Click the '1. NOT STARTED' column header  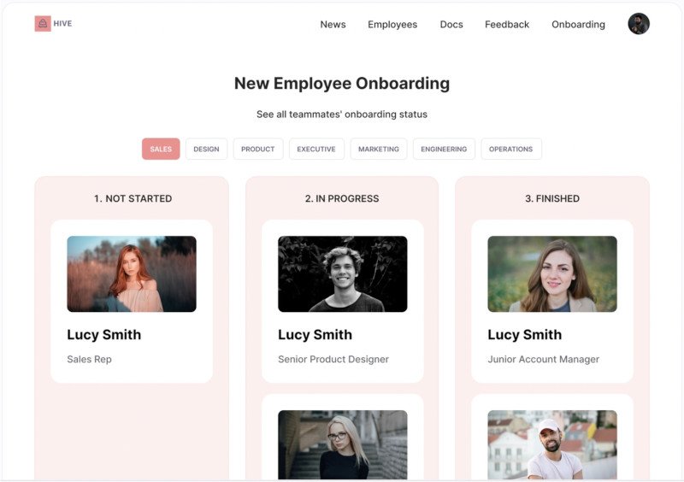[x=133, y=198]
